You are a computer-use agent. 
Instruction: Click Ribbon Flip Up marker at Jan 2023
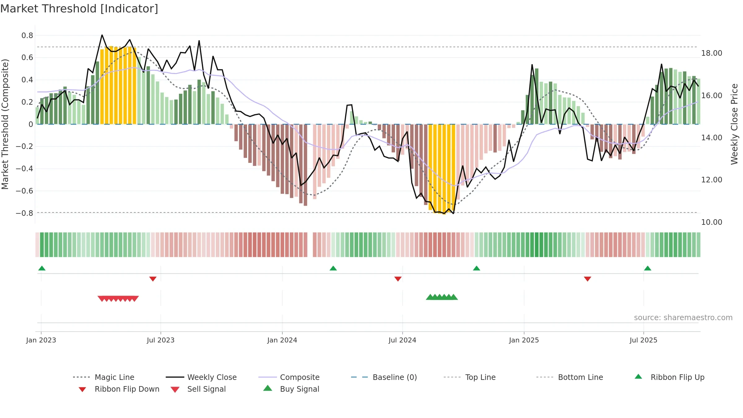(42, 268)
